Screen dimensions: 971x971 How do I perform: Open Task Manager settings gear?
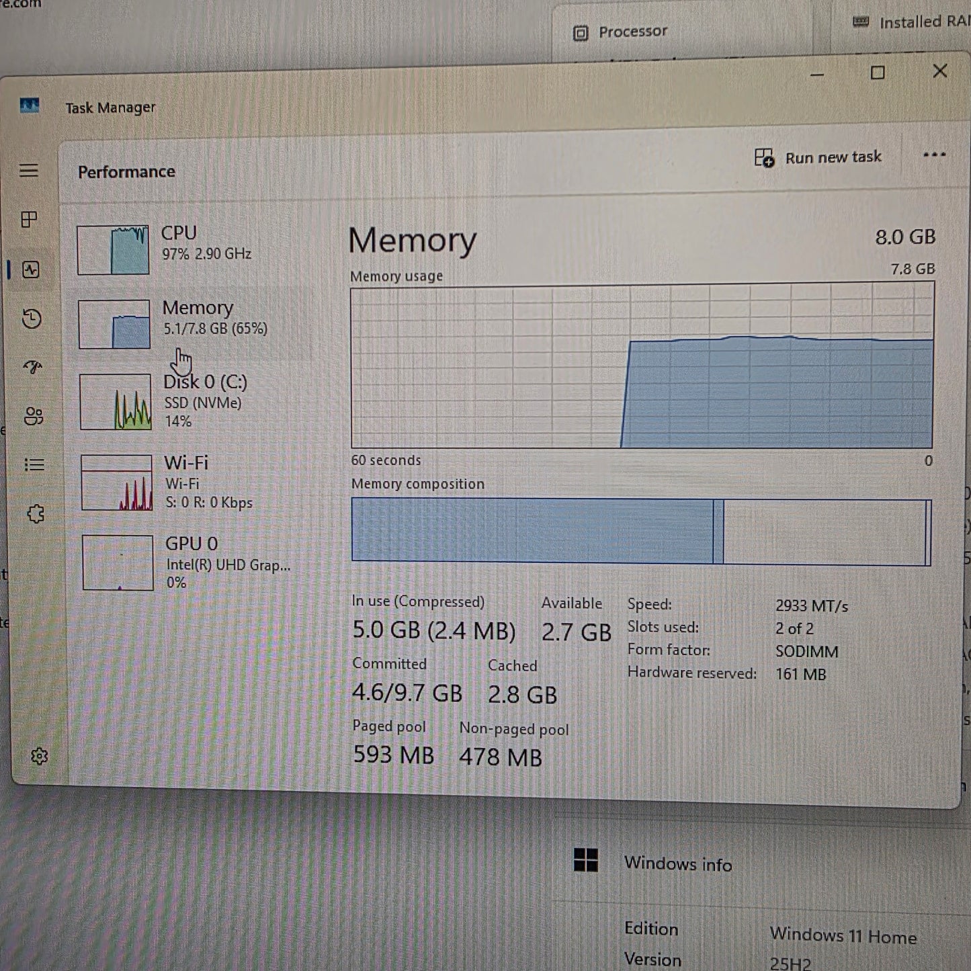(39, 756)
